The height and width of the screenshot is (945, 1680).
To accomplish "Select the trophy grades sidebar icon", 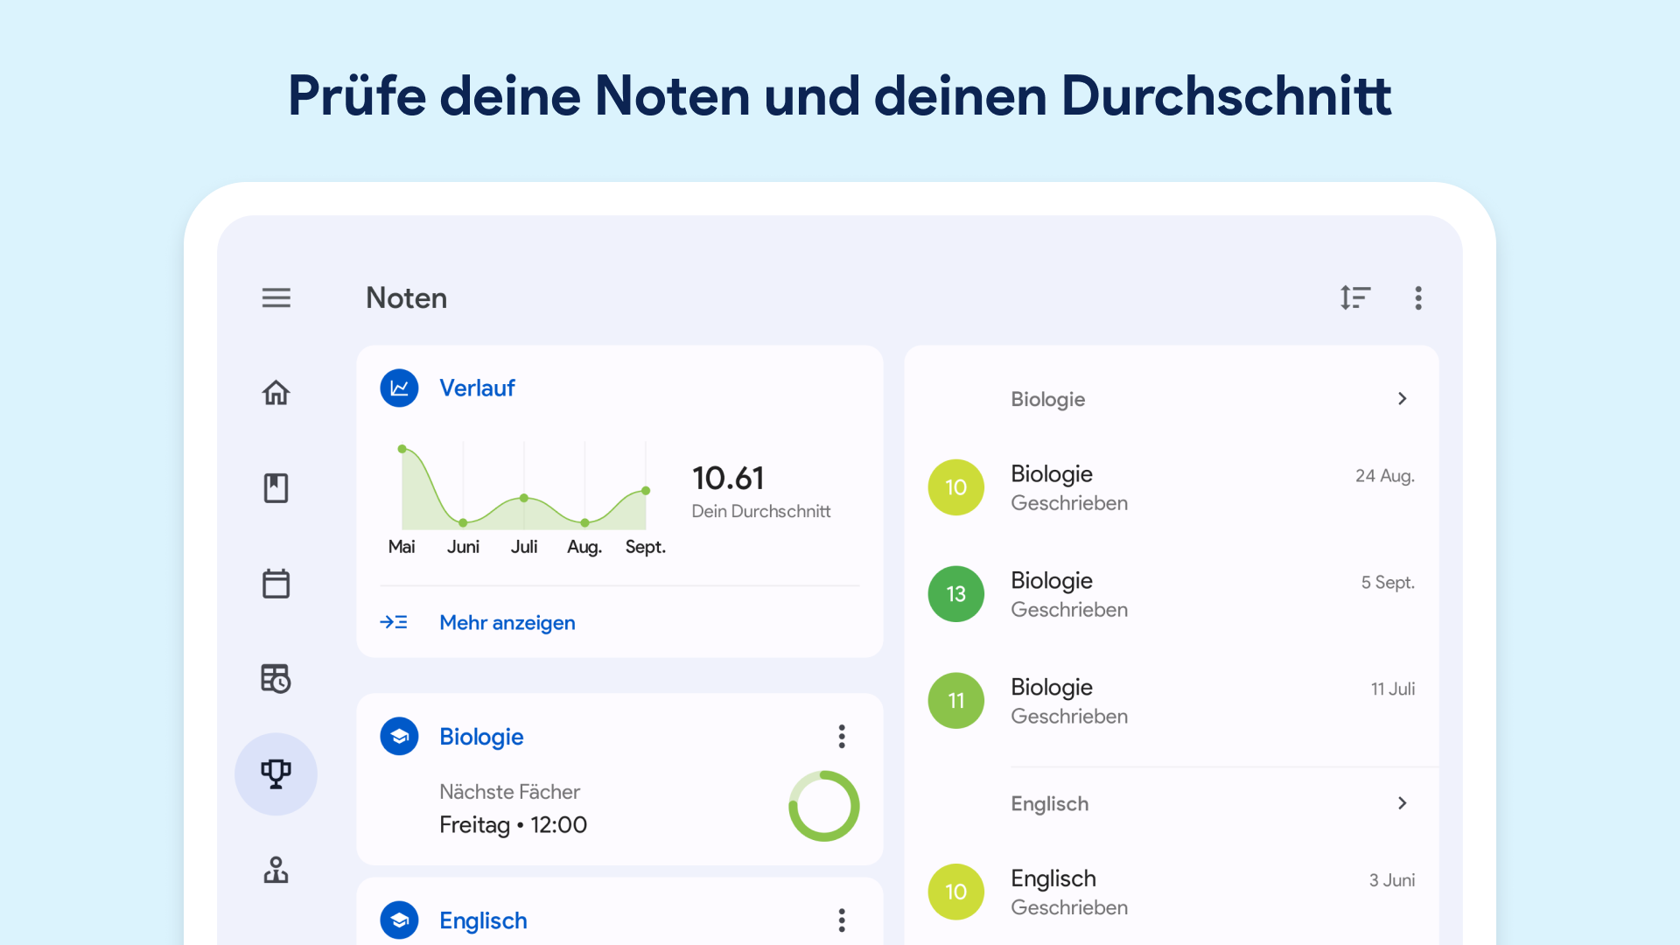I will [x=276, y=773].
